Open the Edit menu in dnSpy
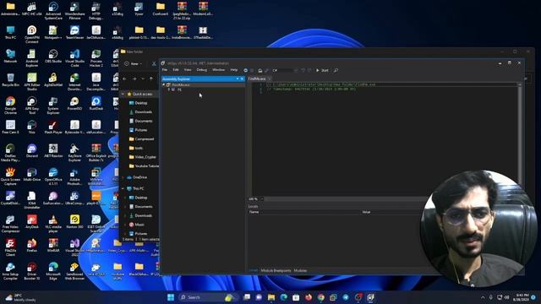This screenshot has width=541, height=304. (x=176, y=70)
